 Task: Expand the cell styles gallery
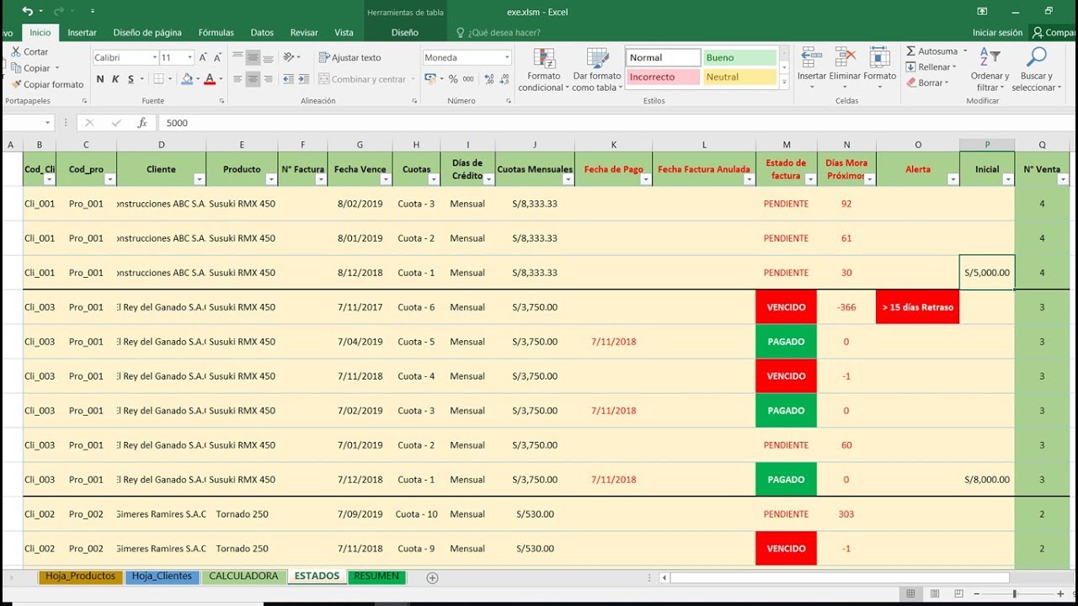pos(784,83)
